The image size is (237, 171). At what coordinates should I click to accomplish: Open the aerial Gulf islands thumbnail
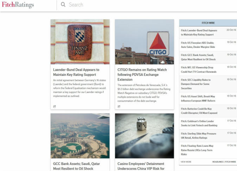coord(80,136)
